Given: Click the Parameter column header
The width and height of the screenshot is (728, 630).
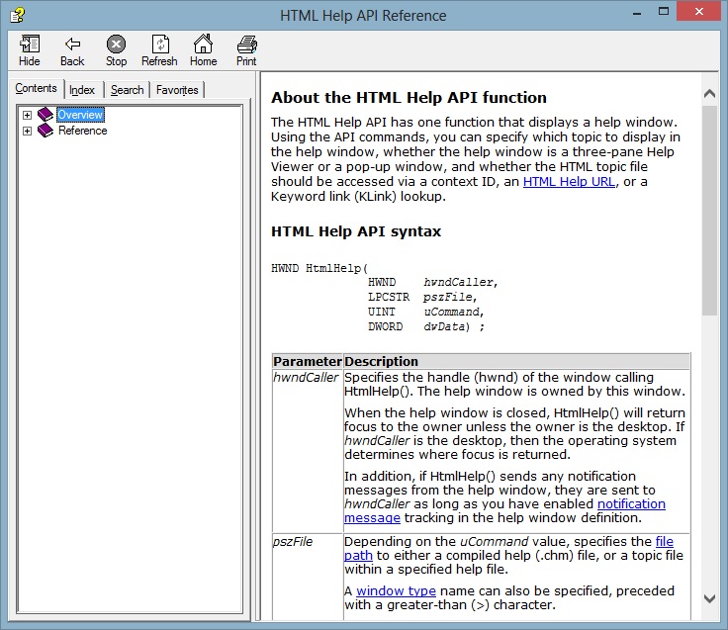Looking at the screenshot, I should (x=308, y=362).
